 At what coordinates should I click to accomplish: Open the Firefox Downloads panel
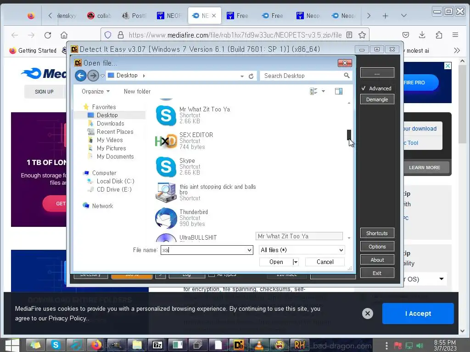(x=422, y=35)
